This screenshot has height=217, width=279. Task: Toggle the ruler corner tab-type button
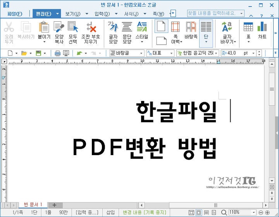point(4,62)
